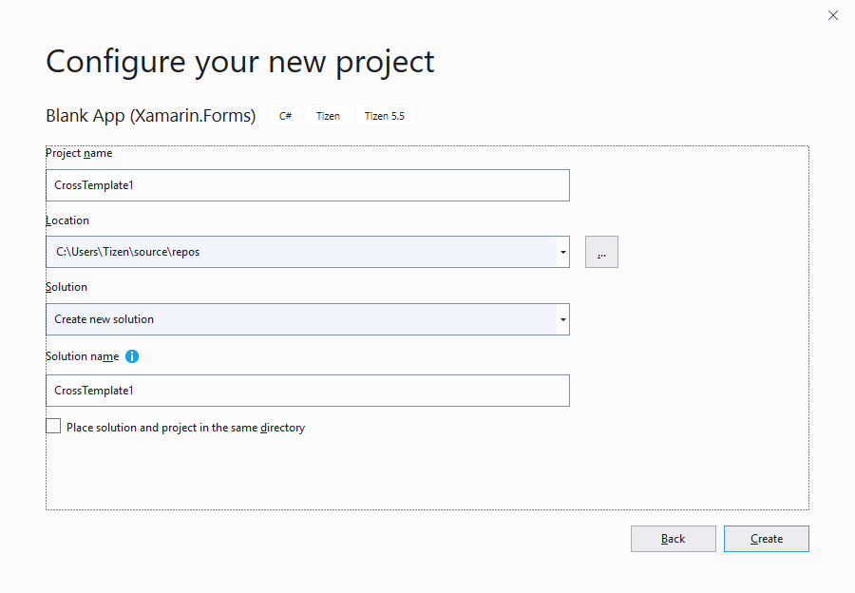Viewport: 855px width, 593px height.
Task: Enable placing solution and project in same directory
Action: click(x=53, y=427)
